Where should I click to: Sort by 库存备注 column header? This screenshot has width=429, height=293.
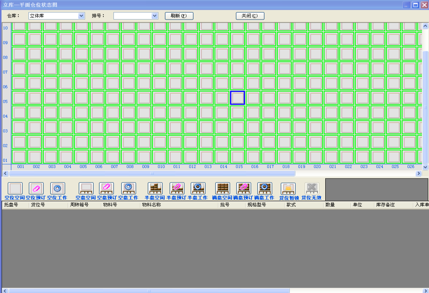point(394,205)
